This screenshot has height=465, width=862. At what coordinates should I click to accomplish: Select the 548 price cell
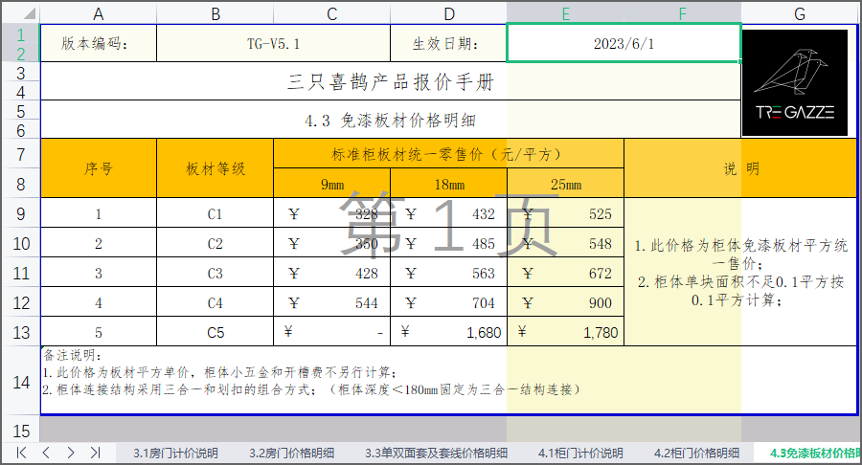point(566,243)
